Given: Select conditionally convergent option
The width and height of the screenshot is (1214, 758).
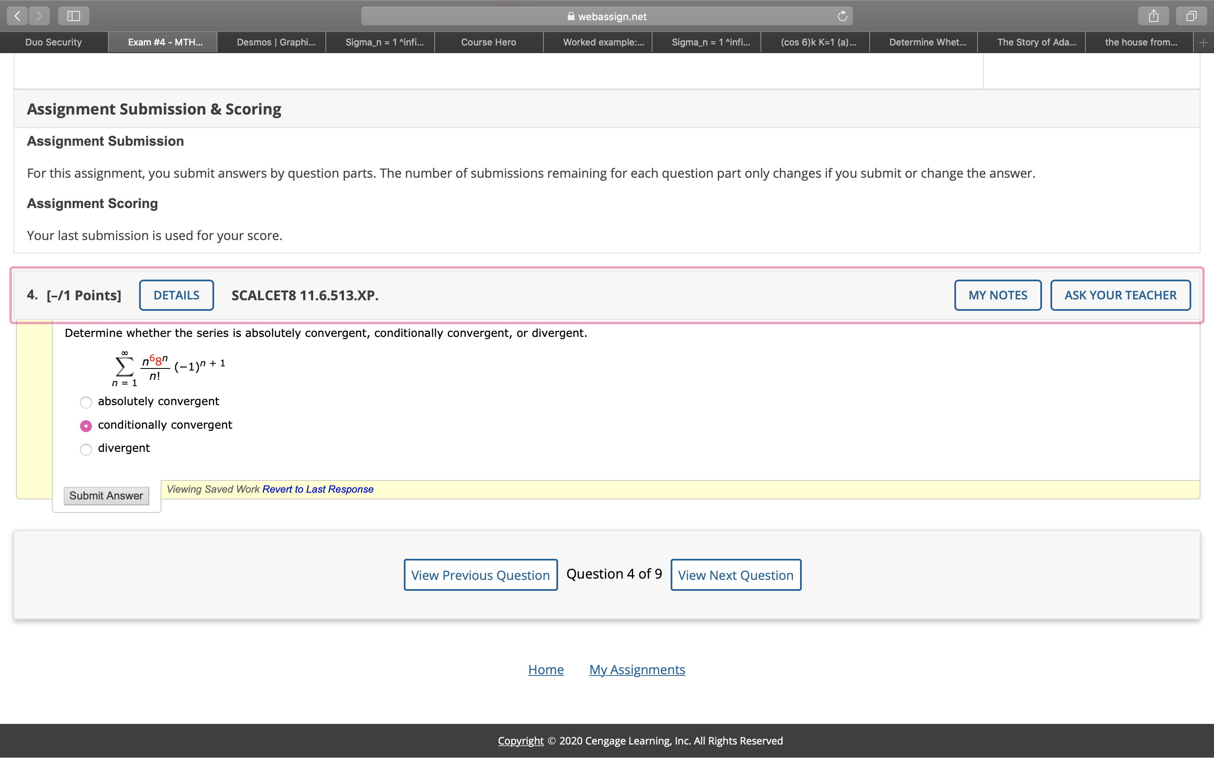Looking at the screenshot, I should [86, 426].
